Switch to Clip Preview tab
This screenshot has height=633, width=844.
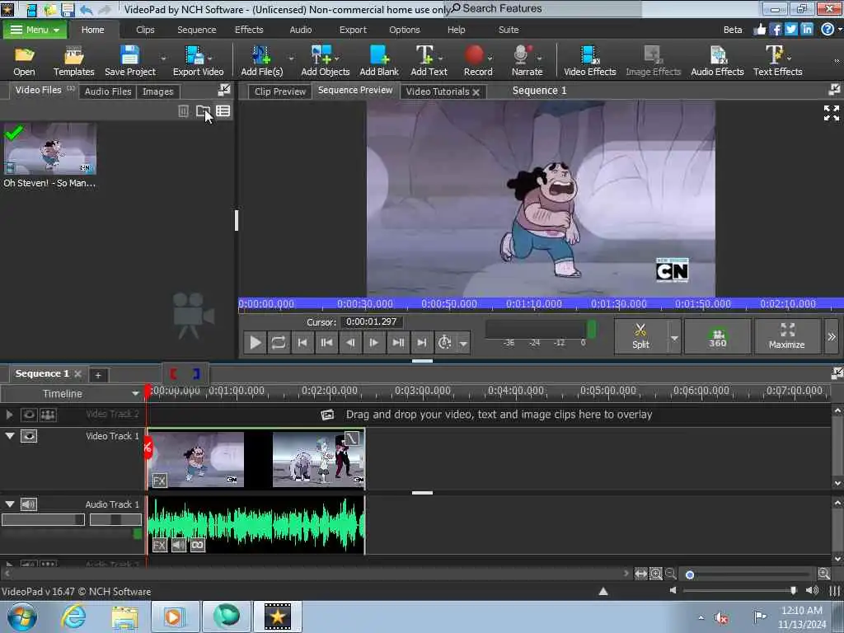point(280,91)
